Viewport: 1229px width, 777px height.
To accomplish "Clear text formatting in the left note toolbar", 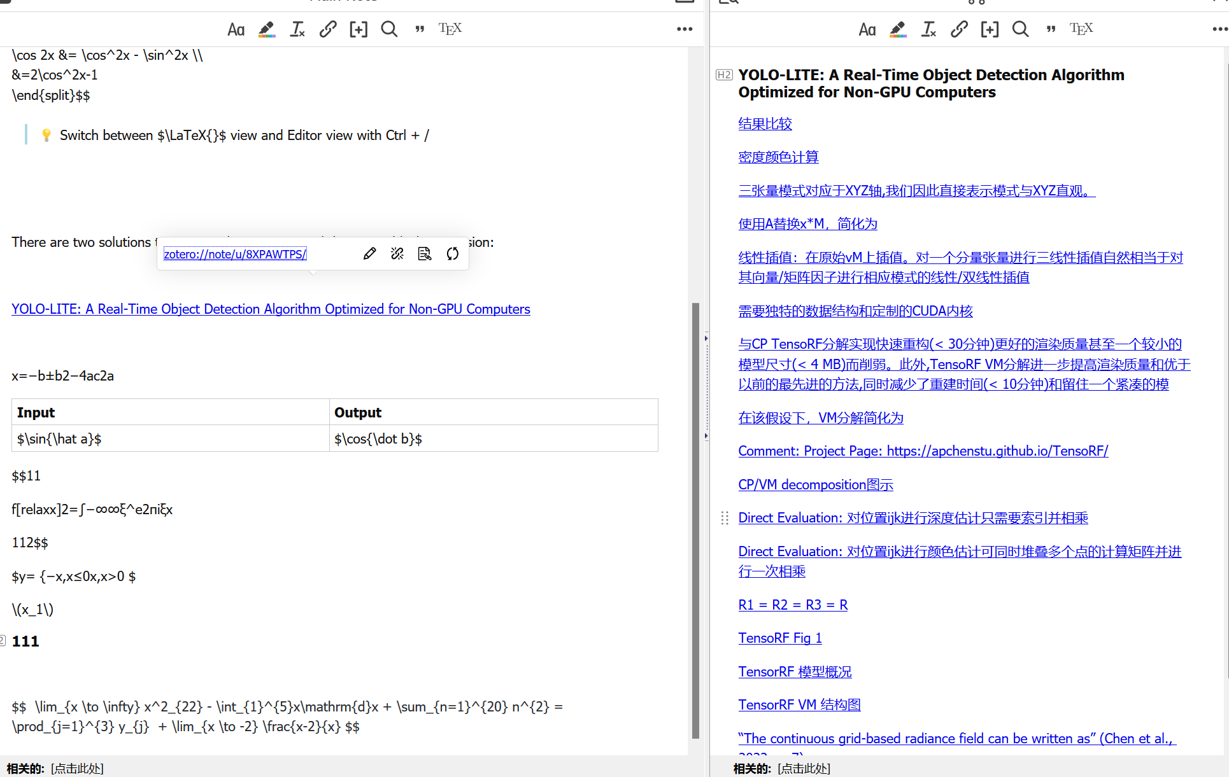I will (x=297, y=29).
